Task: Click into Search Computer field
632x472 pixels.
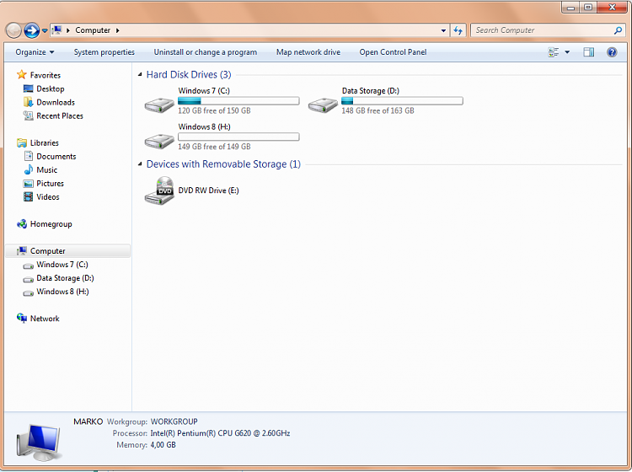Action: click(x=542, y=30)
